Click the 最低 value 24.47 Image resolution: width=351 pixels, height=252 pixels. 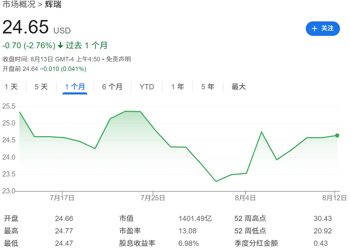64,243
